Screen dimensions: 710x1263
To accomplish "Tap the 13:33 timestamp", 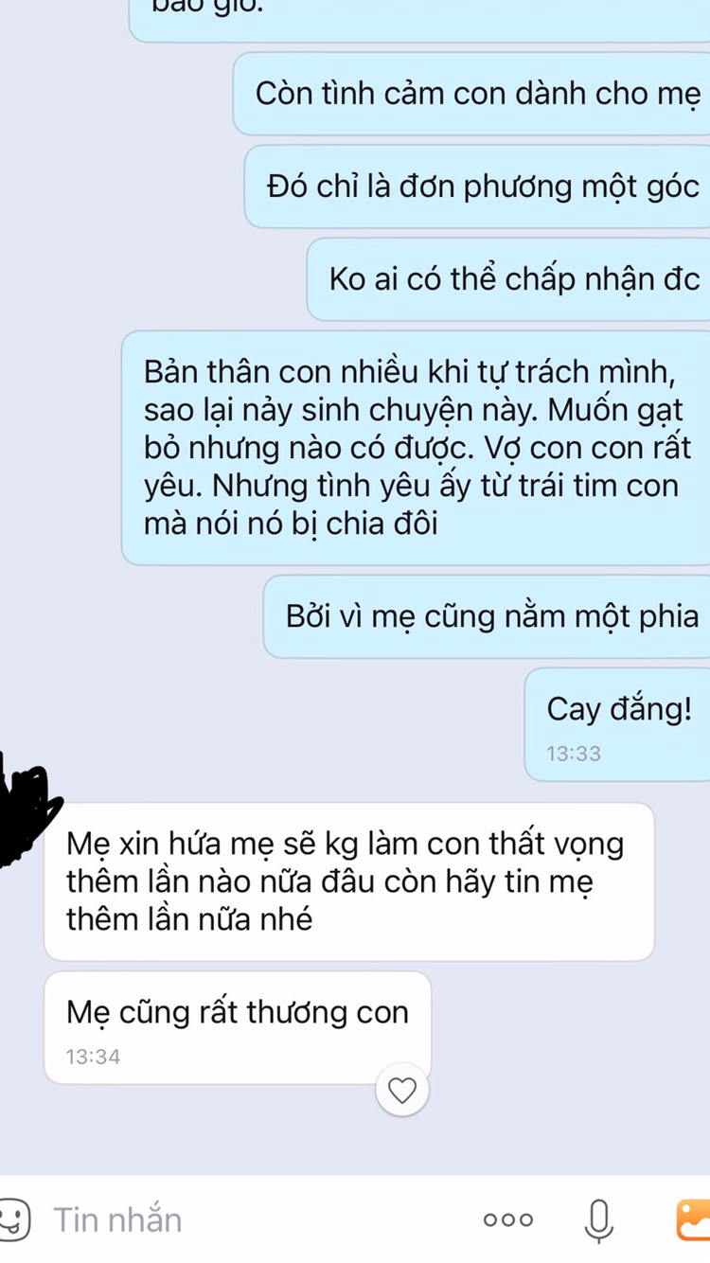I will coord(574,754).
